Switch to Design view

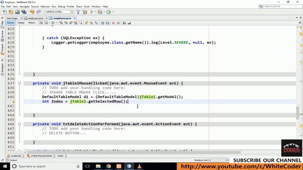21,23
